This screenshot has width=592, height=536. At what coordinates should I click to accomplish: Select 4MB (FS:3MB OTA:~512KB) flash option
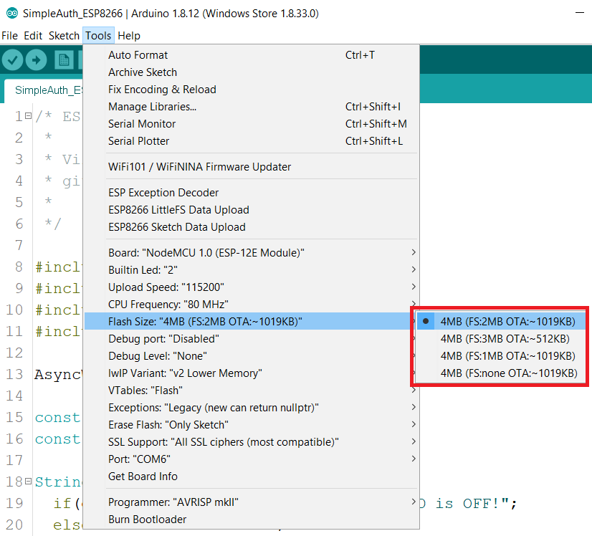pos(501,339)
